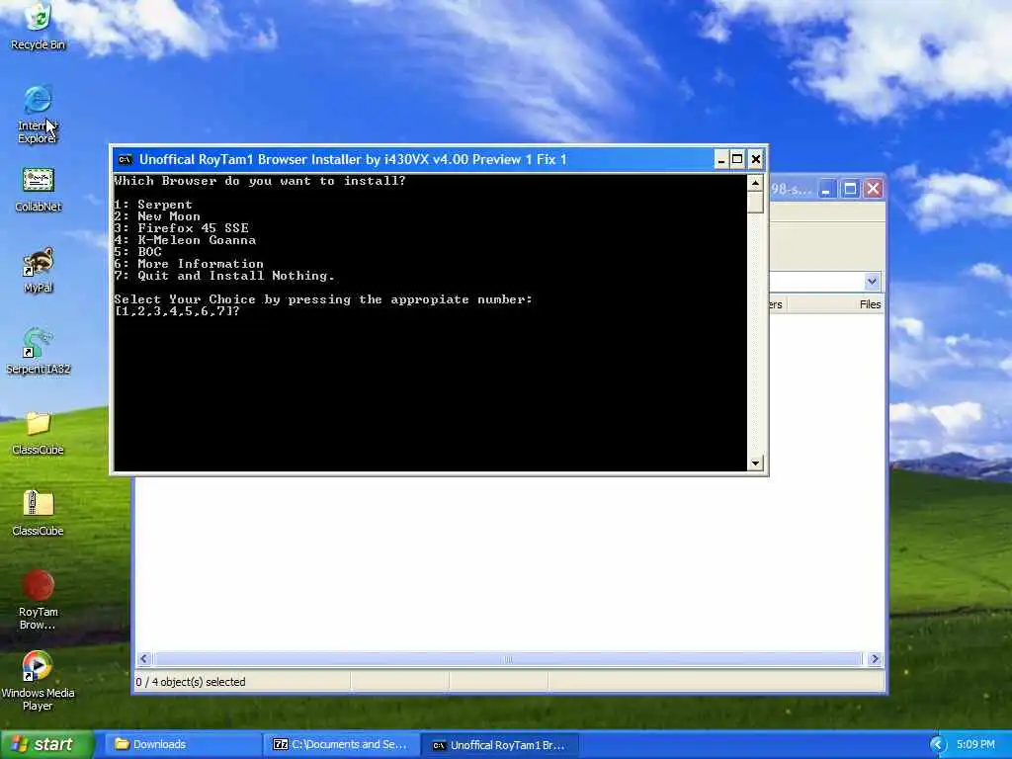This screenshot has height=759, width=1012.
Task: Minimize the background file manager window
Action: (827, 189)
